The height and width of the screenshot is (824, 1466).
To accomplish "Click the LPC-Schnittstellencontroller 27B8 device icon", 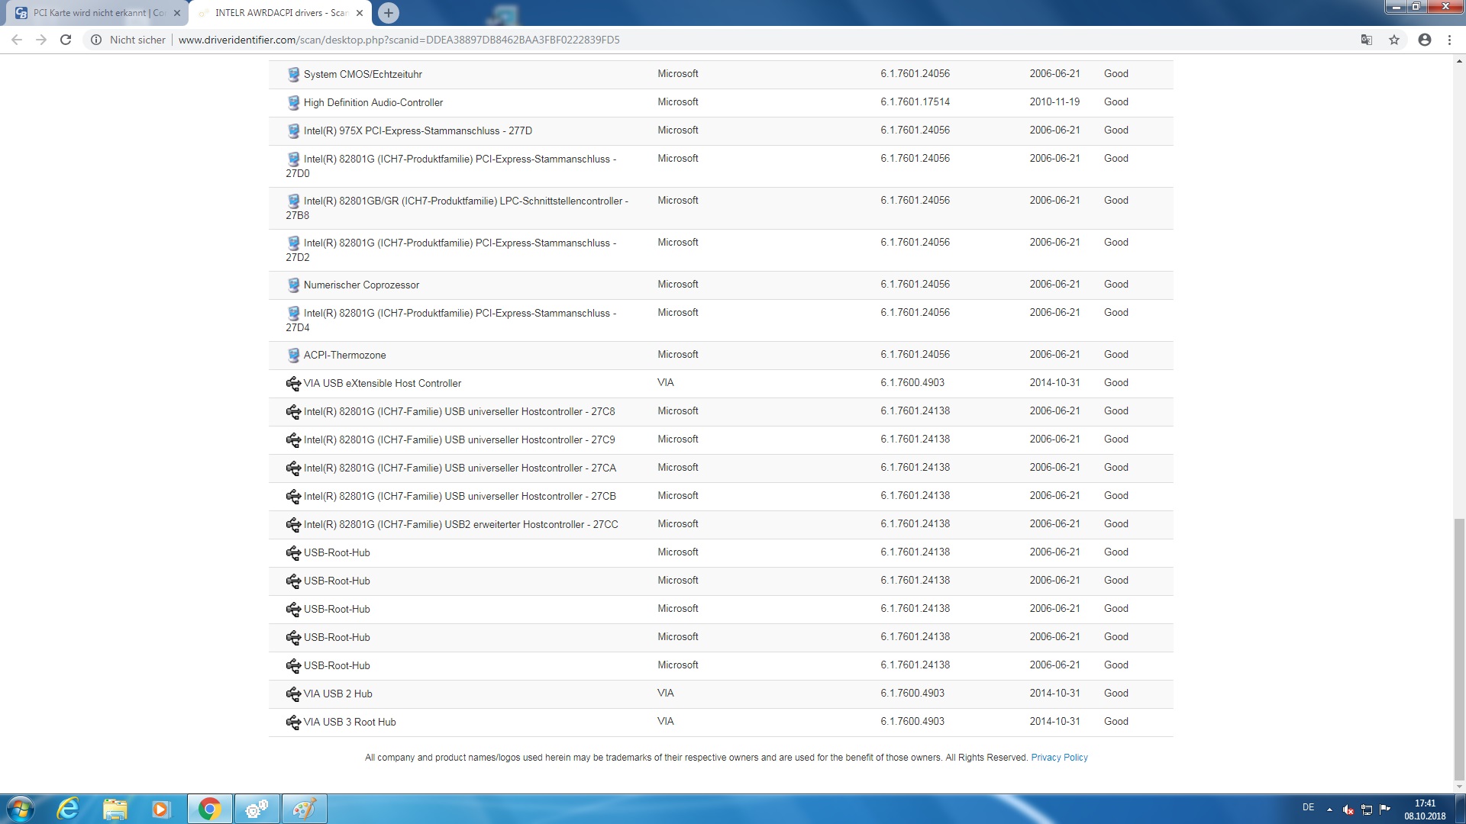I will click(293, 201).
